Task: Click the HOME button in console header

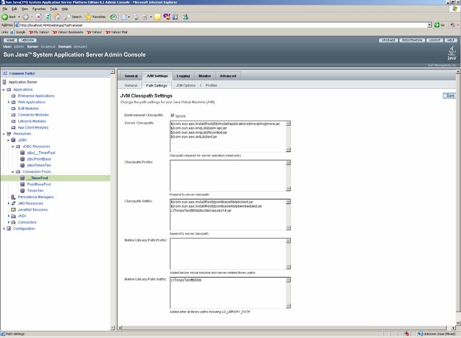Action: pyautogui.click(x=11, y=40)
